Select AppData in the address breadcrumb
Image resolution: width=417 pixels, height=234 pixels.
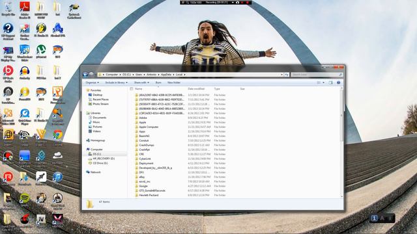[x=166, y=75]
